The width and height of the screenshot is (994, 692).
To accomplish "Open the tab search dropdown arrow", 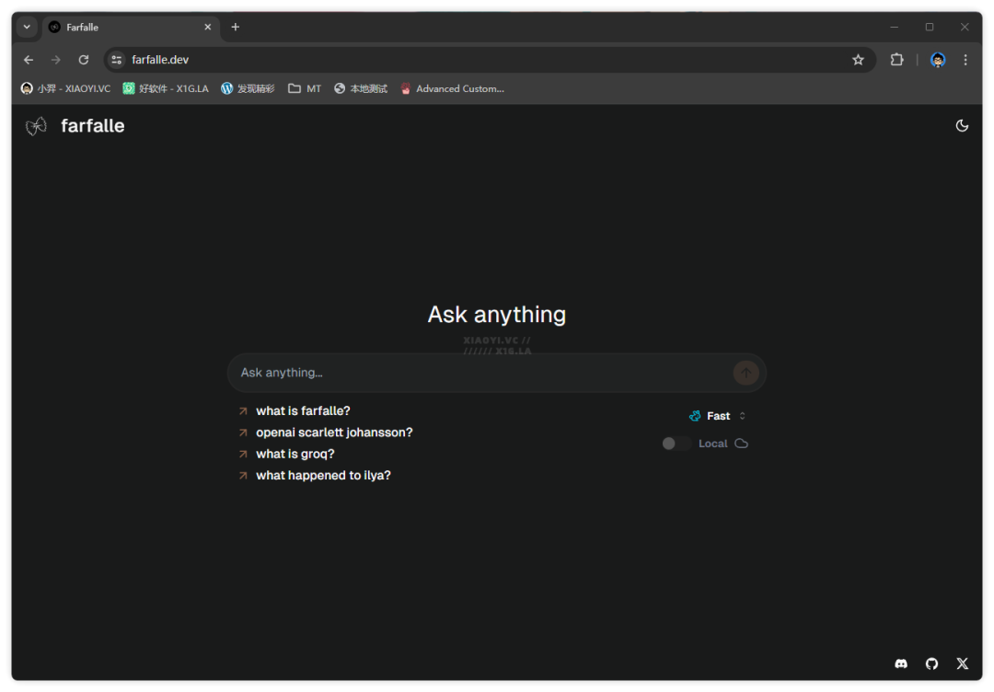I will point(27,27).
